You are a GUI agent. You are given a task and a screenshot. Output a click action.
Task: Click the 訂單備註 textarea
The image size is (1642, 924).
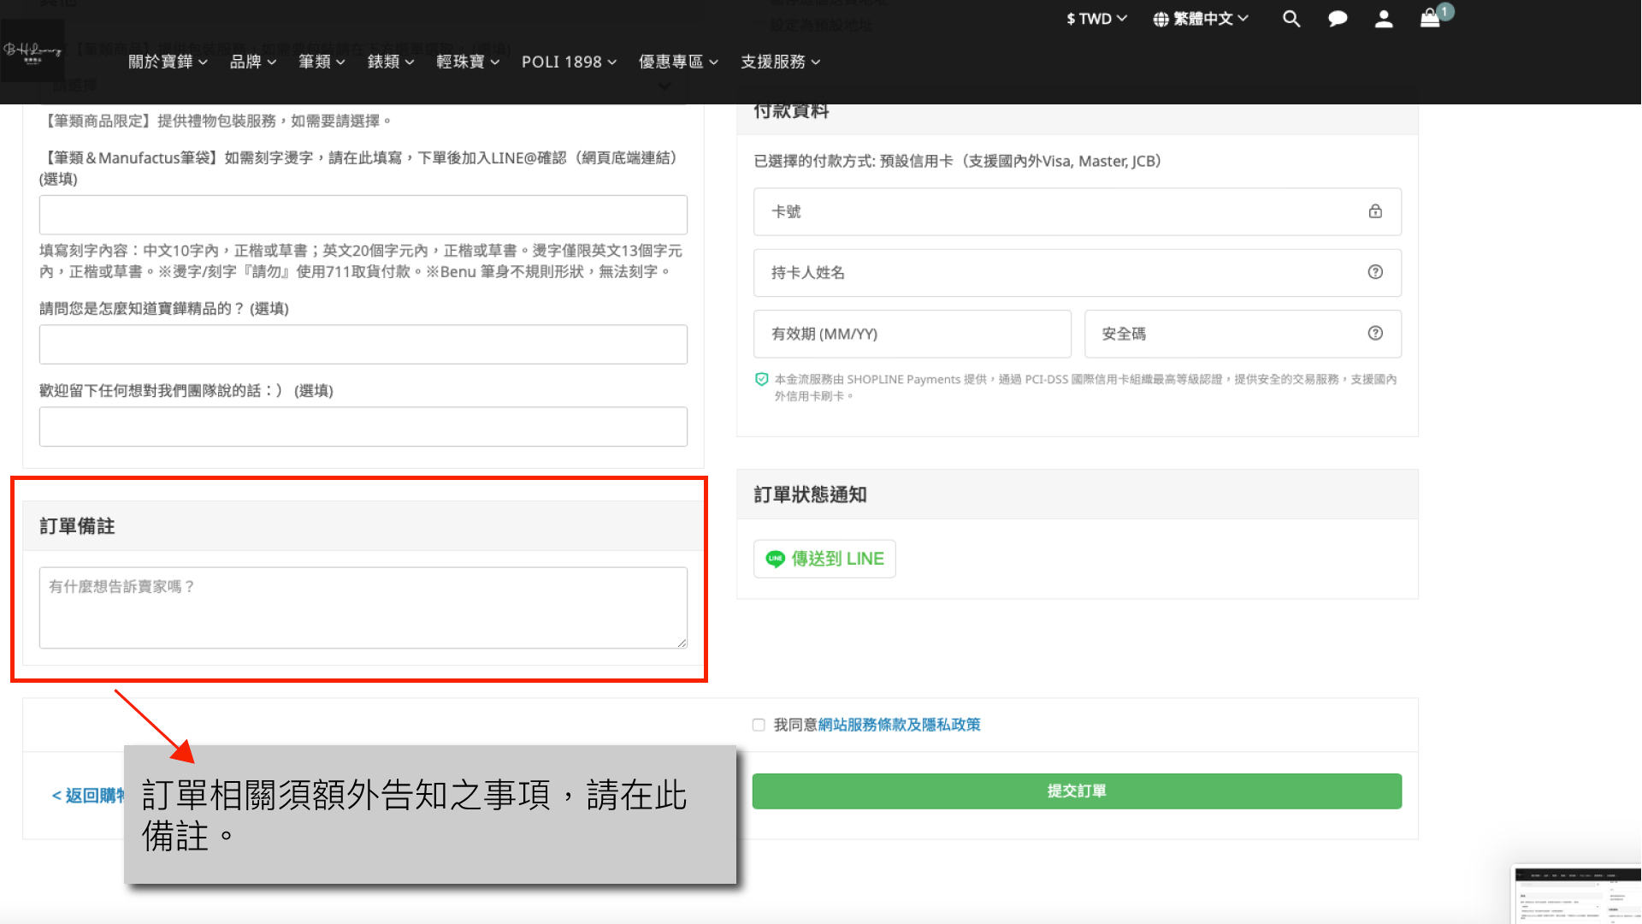pos(363,607)
